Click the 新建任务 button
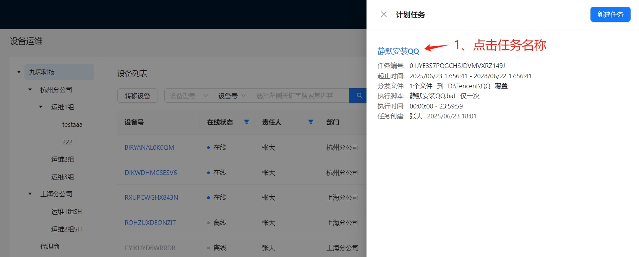639x257 pixels. [610, 15]
